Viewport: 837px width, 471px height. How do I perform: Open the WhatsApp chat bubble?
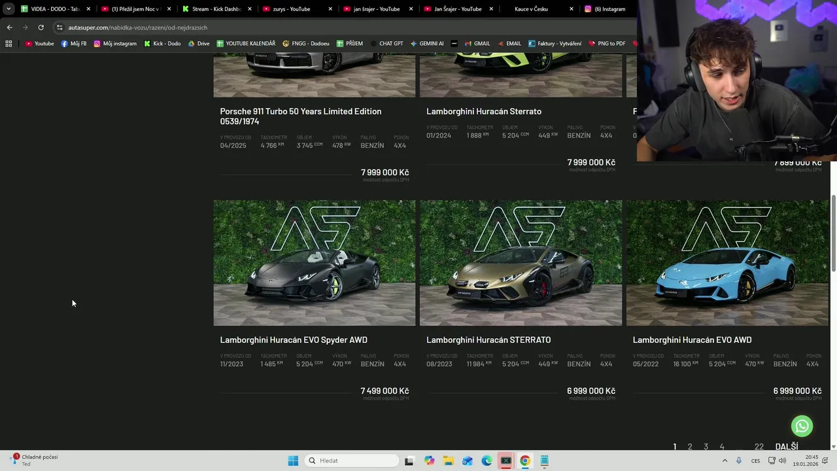coord(802,426)
